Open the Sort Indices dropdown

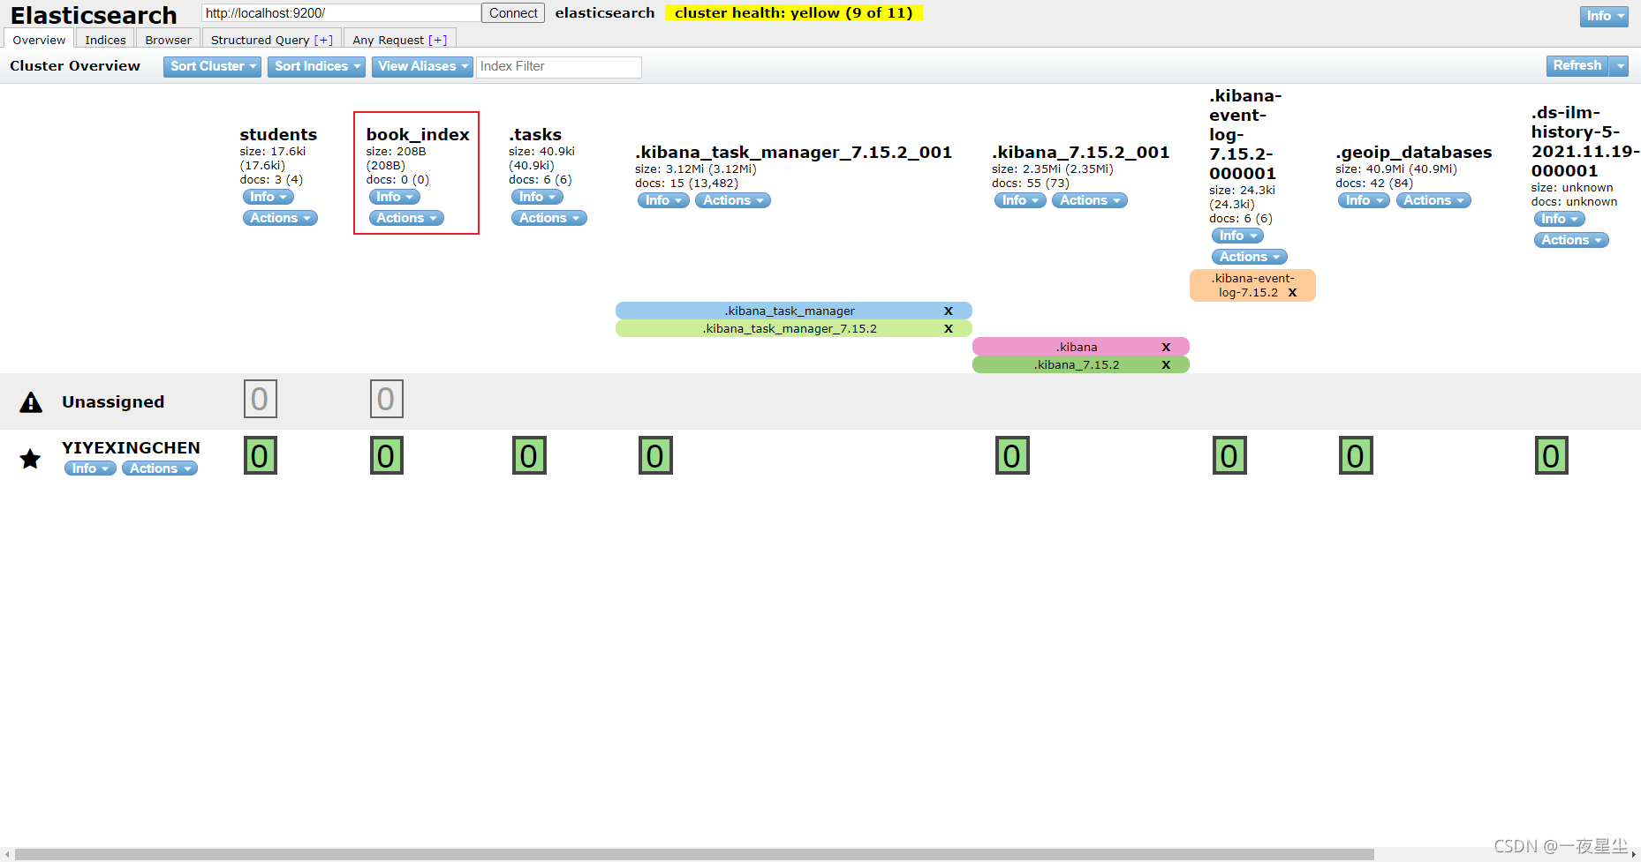click(x=316, y=66)
